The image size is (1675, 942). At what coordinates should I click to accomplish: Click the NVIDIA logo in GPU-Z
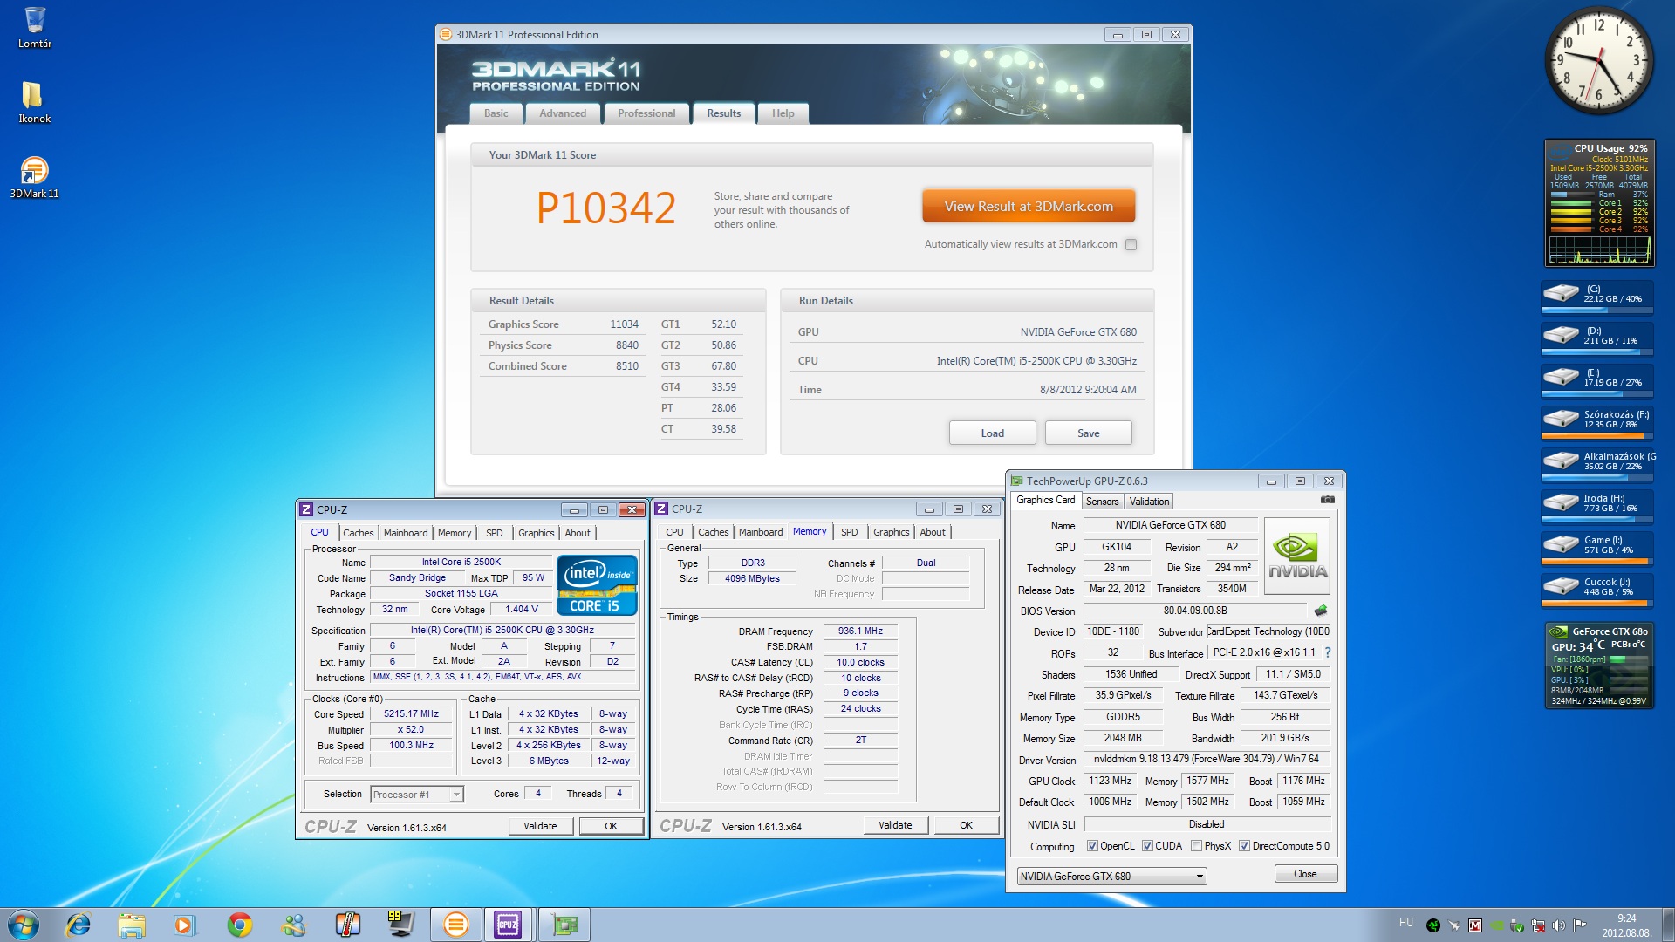click(1297, 556)
